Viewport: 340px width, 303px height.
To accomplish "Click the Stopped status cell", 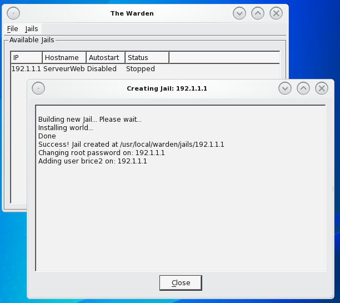I will [141, 69].
